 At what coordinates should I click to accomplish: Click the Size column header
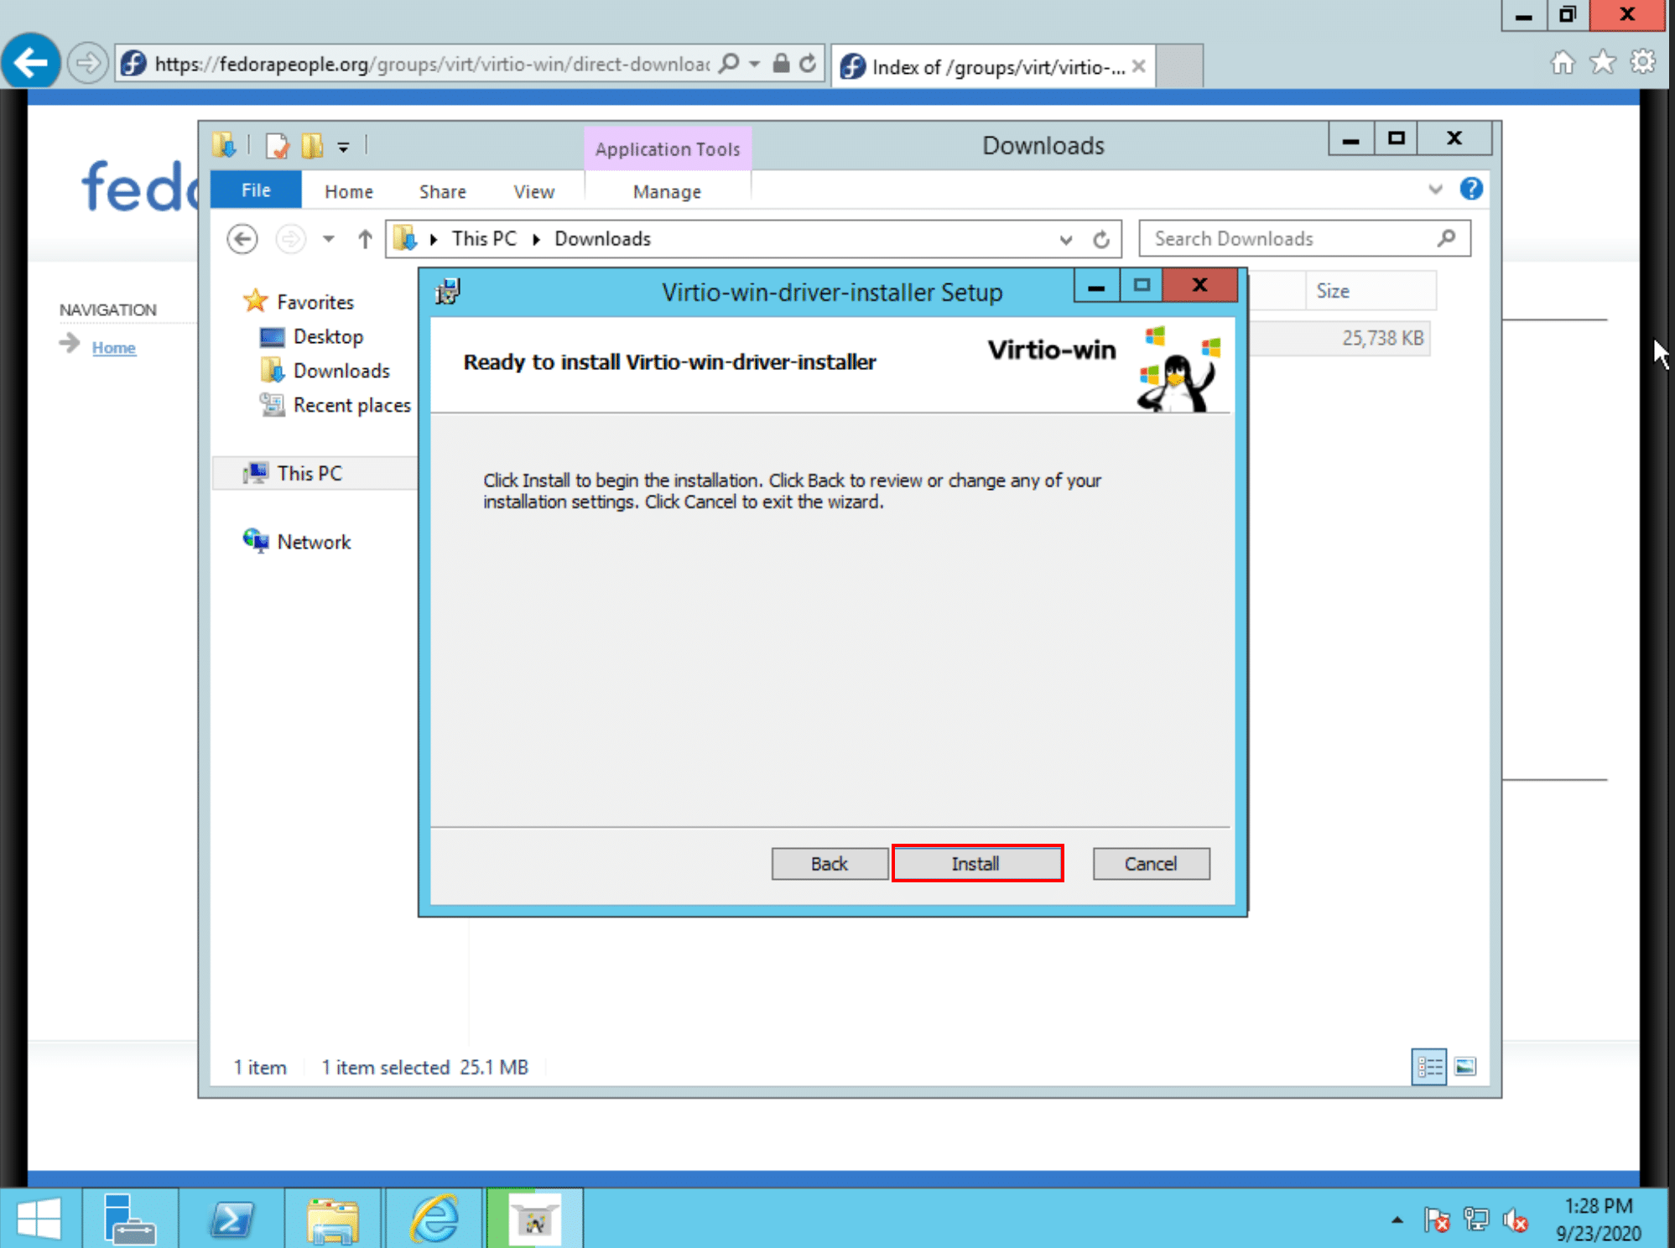1371,291
